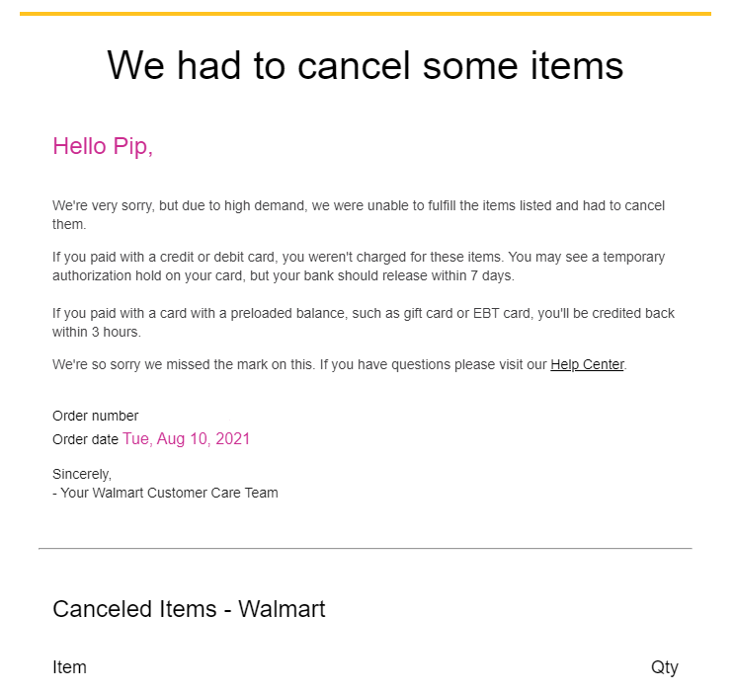Click the sentence about credit or debit card

278,257
